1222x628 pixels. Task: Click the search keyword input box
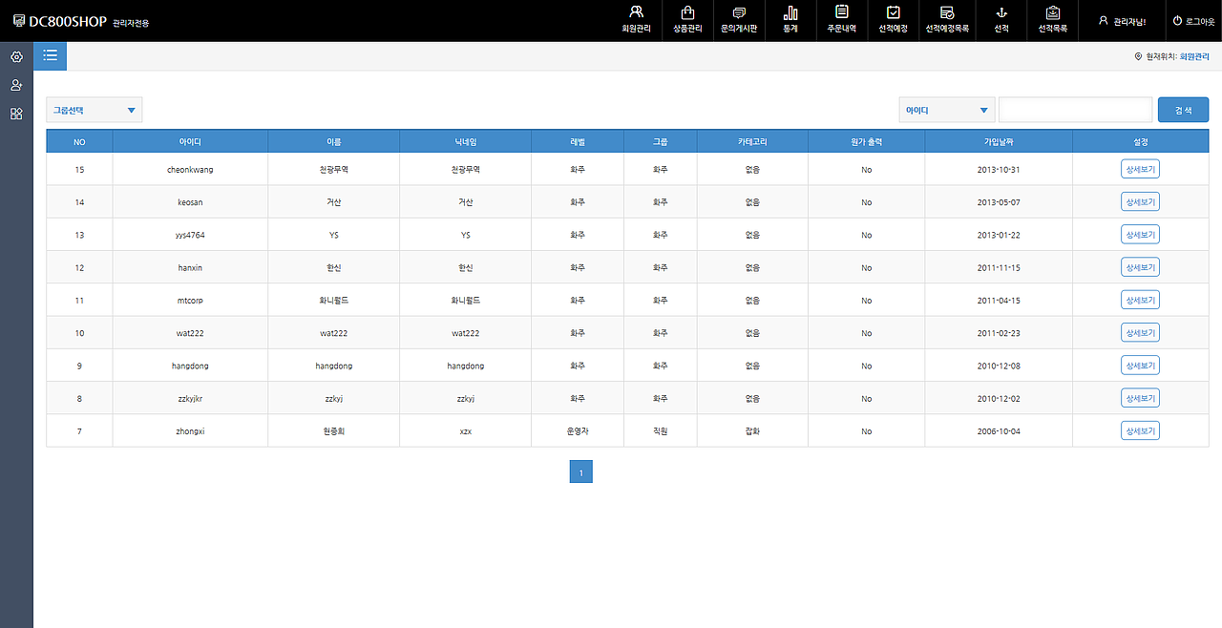click(1075, 110)
